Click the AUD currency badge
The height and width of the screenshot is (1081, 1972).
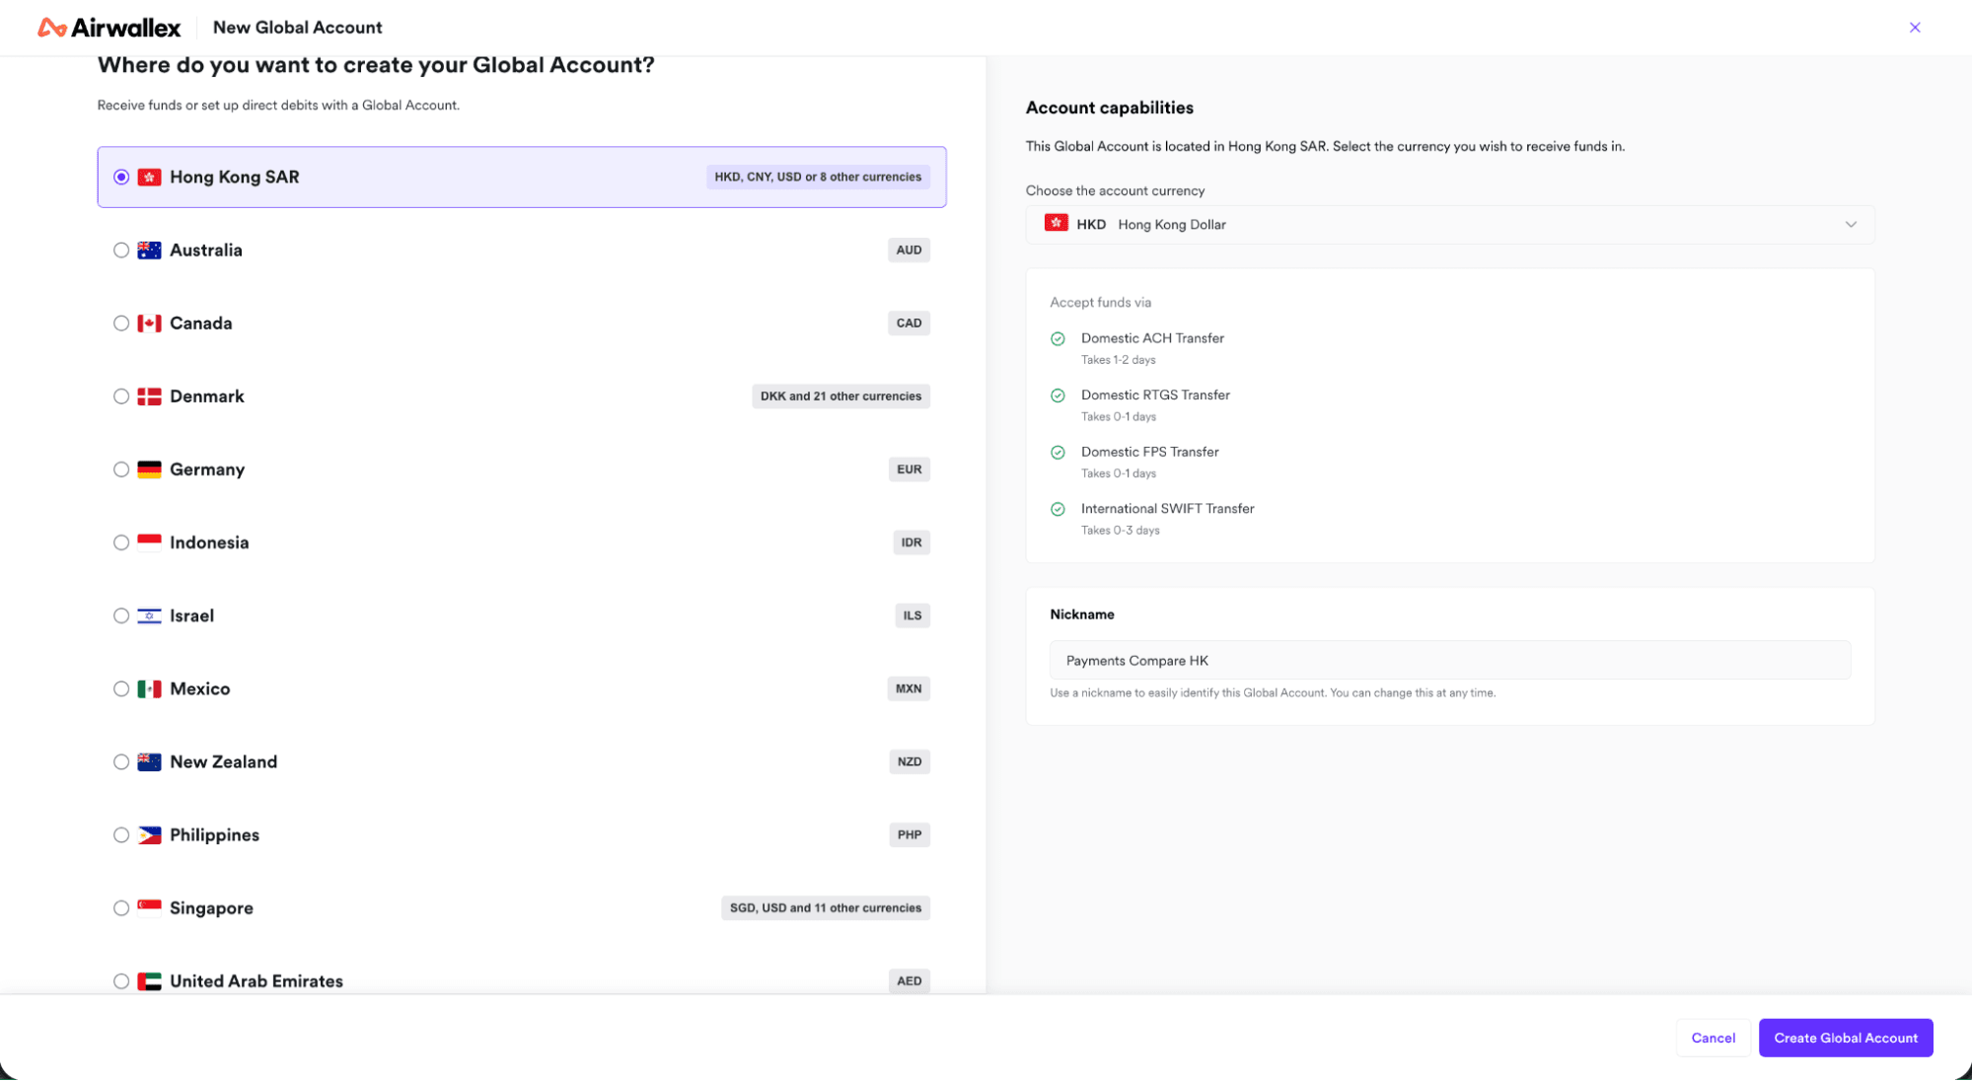[909, 251]
